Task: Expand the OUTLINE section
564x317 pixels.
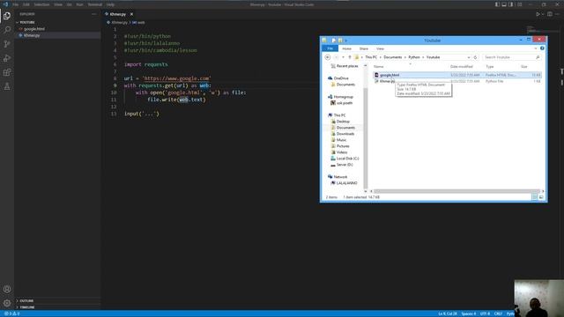Action: (26, 301)
